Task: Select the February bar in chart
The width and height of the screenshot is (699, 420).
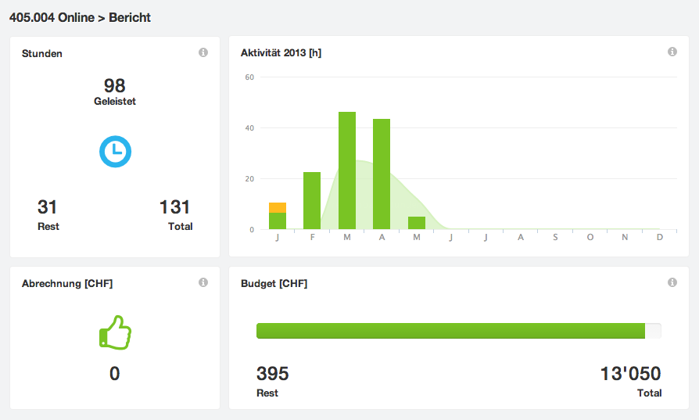Action: [x=312, y=201]
